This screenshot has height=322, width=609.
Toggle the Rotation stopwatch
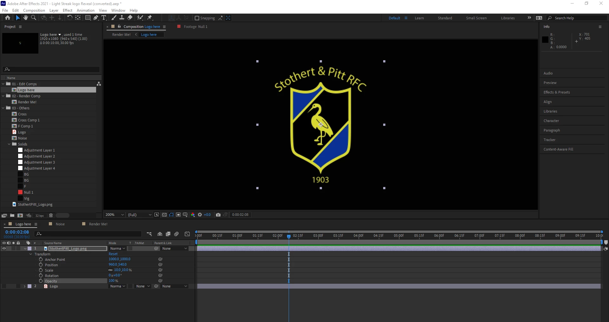[x=41, y=275]
